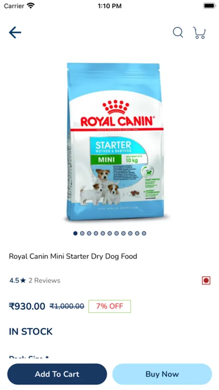Screen dimensions: 219x390
Task: Purchase immediately with Buy Now
Action: (x=162, y=374)
